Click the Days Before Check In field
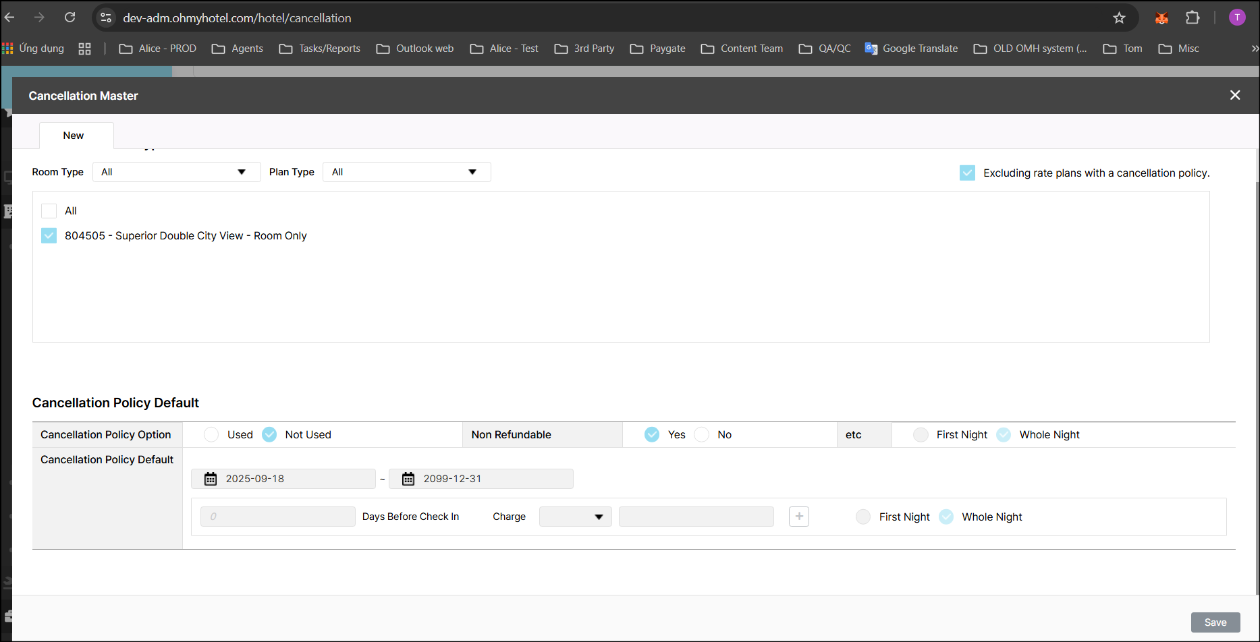 (x=277, y=517)
